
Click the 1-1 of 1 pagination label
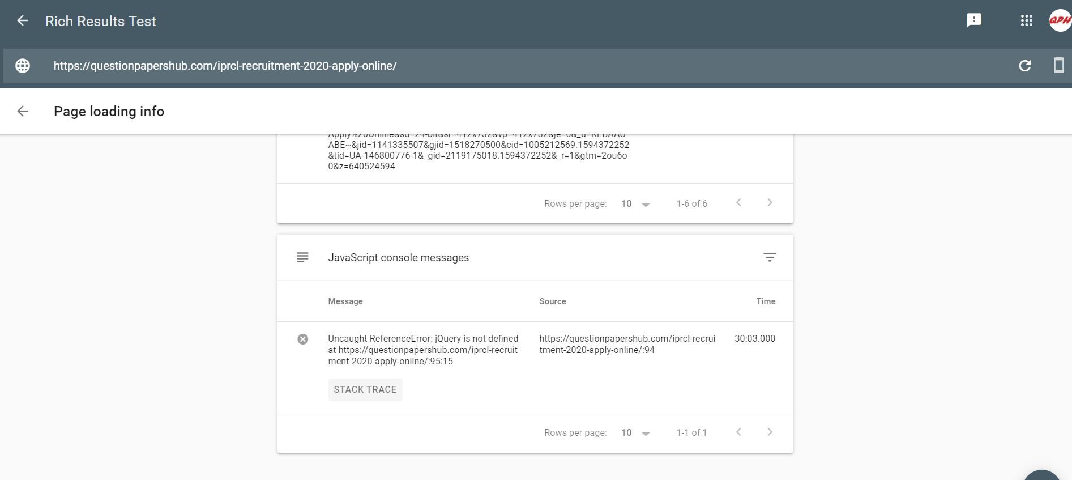(x=691, y=433)
